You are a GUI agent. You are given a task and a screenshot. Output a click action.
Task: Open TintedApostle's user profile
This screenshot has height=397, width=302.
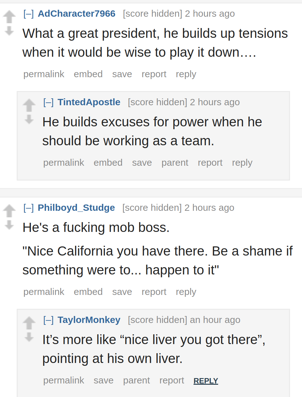(89, 102)
